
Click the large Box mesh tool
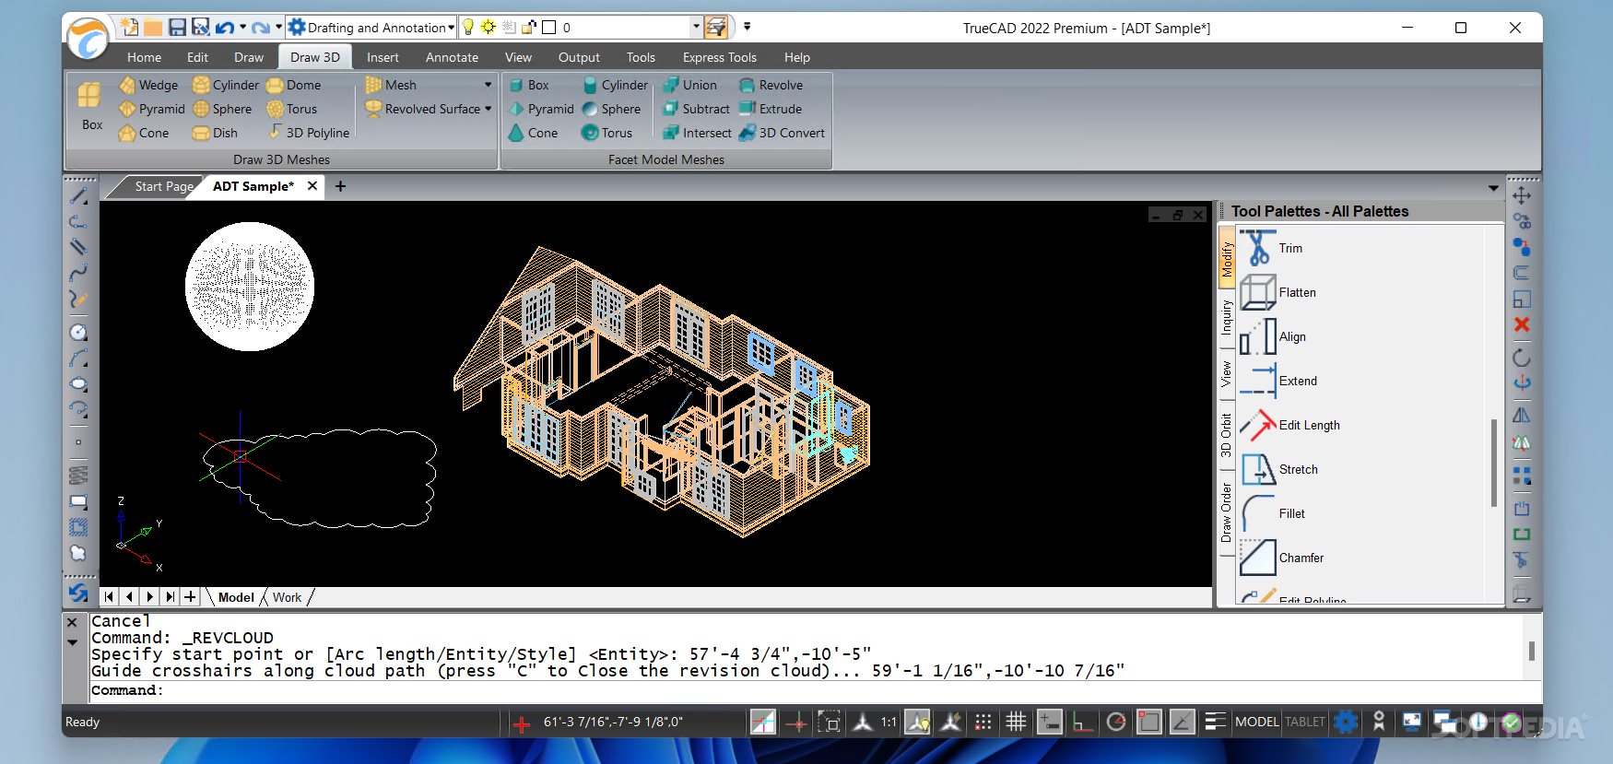point(90,106)
